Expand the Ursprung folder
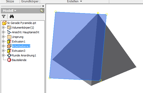The height and width of the screenshot is (93, 143). (3, 37)
